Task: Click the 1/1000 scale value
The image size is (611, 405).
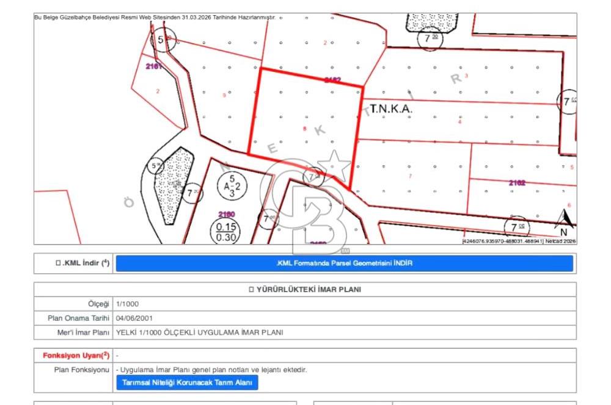Action: (126, 303)
